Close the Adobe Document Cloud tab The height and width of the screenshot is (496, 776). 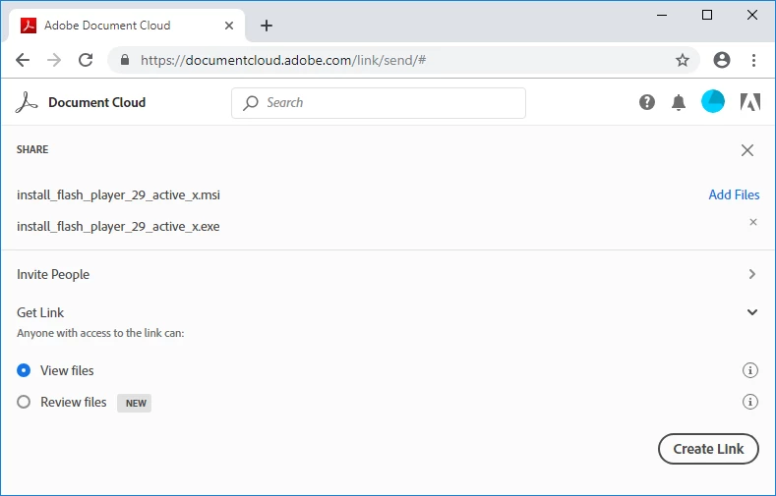228,26
